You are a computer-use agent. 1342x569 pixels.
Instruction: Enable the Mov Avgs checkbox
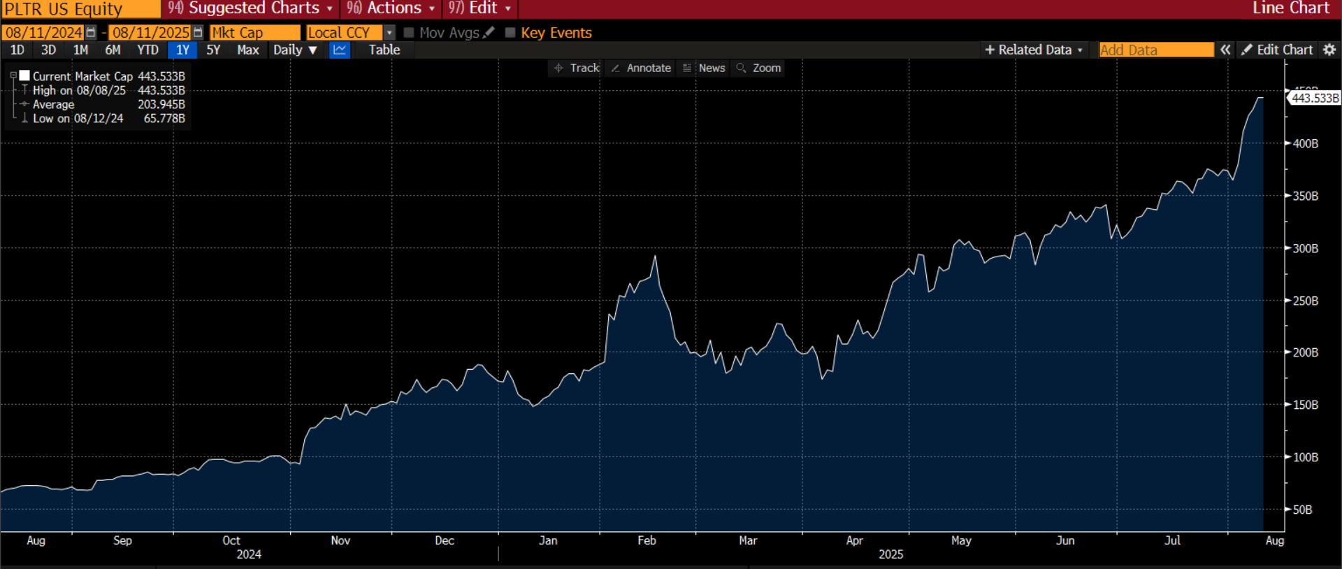pyautogui.click(x=410, y=33)
